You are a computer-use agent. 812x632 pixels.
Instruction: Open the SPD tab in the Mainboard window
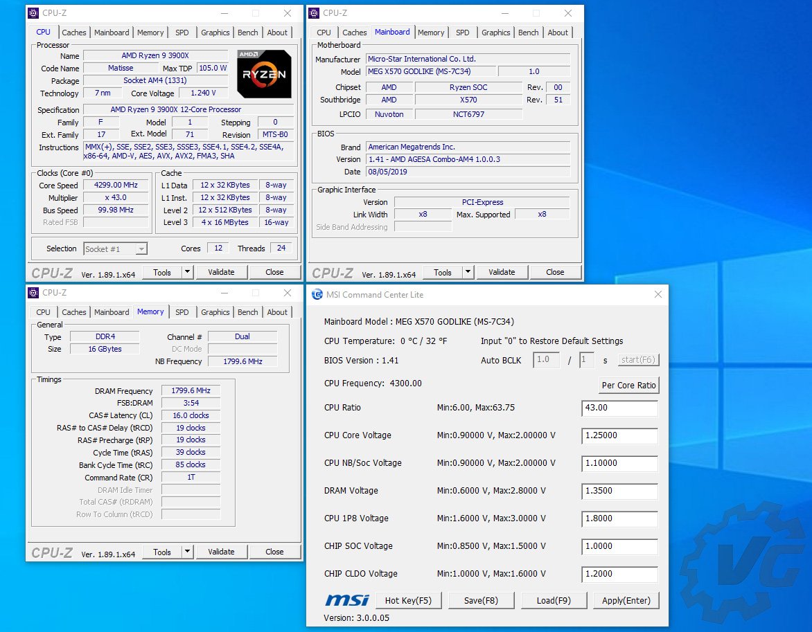[462, 33]
